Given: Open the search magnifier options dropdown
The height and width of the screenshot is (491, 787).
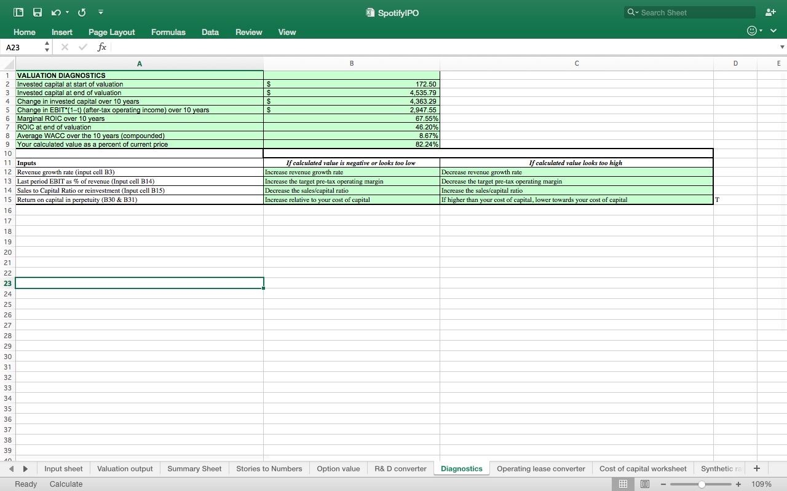Looking at the screenshot, I should (632, 12).
